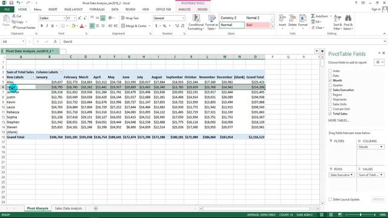The width and height of the screenshot is (388, 218).
Task: Click the Insert Function fx icon
Action: coord(55,42)
